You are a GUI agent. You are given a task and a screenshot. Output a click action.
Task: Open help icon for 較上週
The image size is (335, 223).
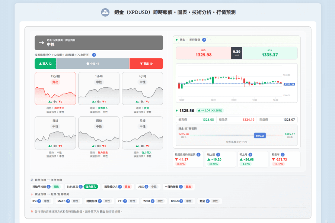pos(218,155)
